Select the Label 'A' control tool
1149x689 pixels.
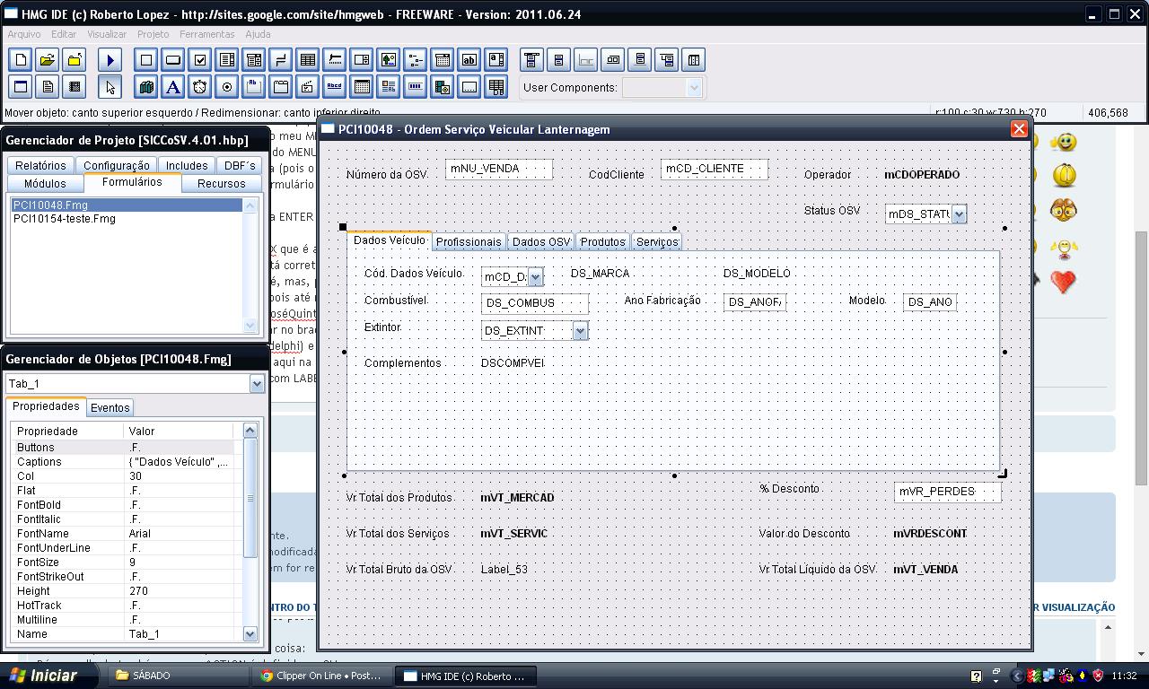(x=173, y=87)
